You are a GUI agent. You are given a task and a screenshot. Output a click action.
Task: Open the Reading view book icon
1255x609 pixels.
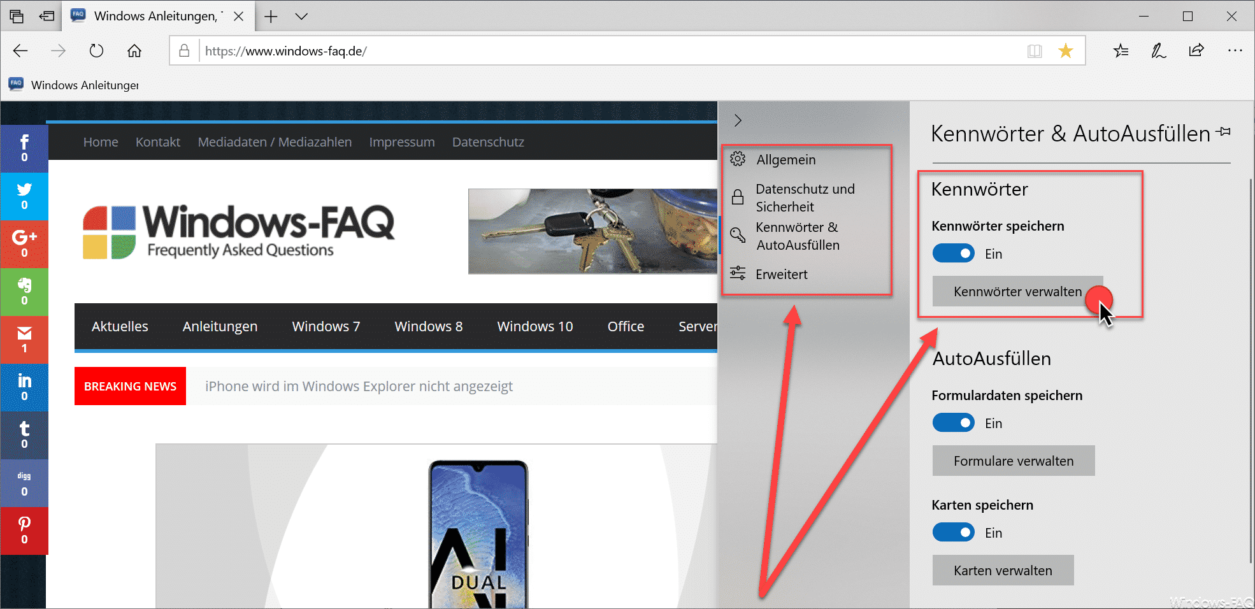pos(1035,51)
